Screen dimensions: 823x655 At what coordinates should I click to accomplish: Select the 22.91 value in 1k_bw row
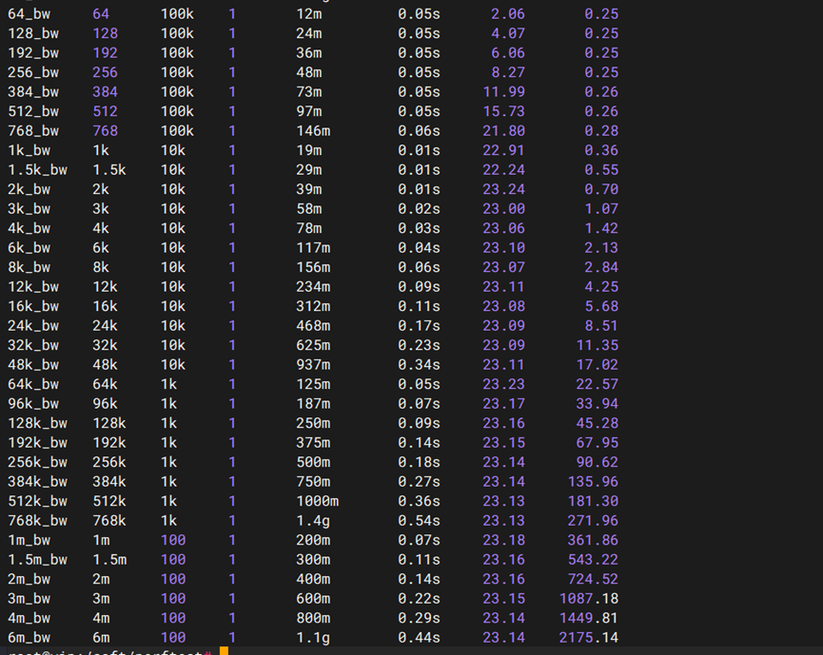pos(503,150)
